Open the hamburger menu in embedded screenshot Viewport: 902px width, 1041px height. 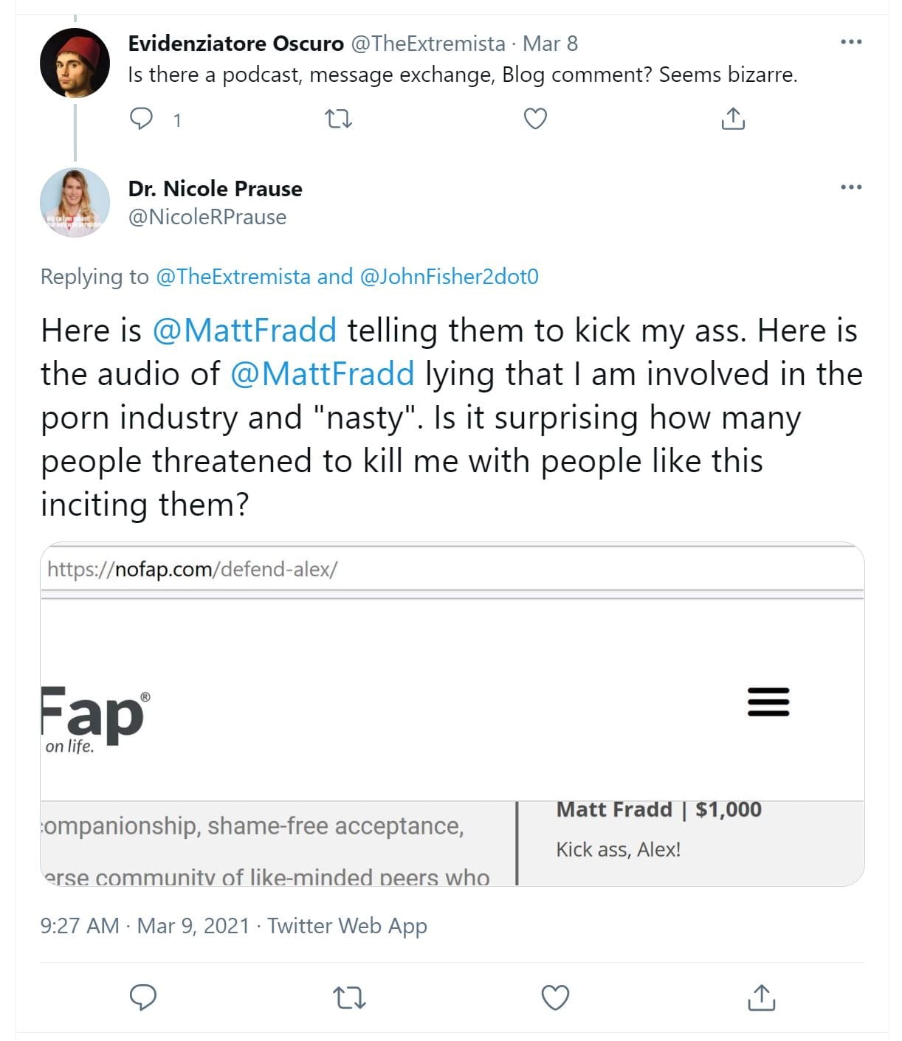click(768, 702)
